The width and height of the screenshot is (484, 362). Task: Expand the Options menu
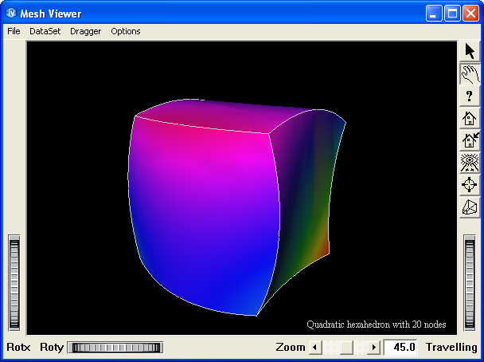(126, 31)
